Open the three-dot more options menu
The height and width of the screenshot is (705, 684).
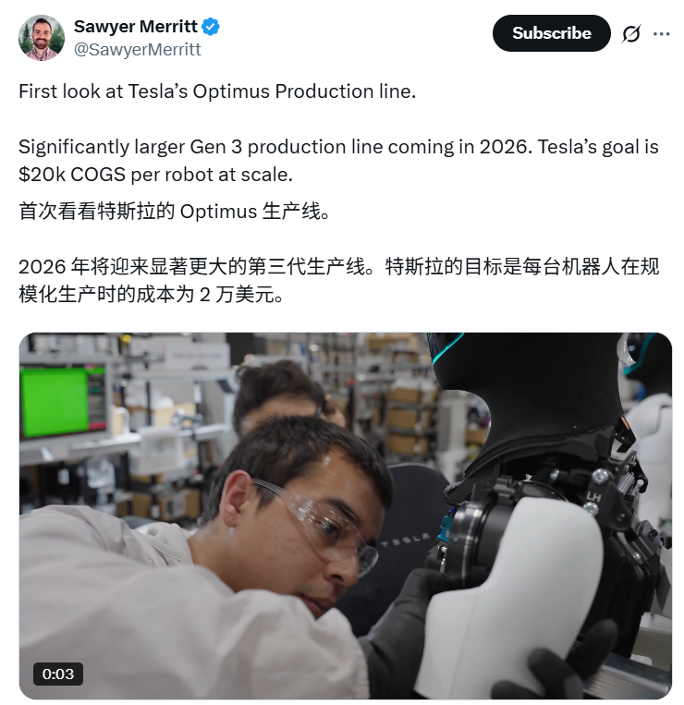[x=661, y=33]
